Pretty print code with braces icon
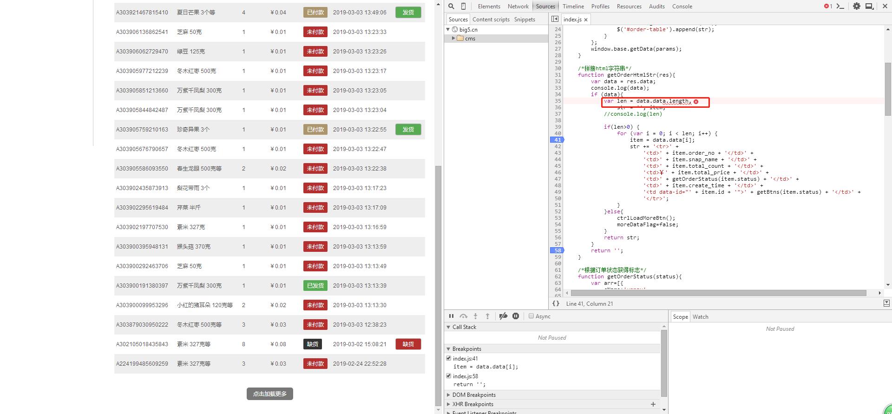 (556, 303)
